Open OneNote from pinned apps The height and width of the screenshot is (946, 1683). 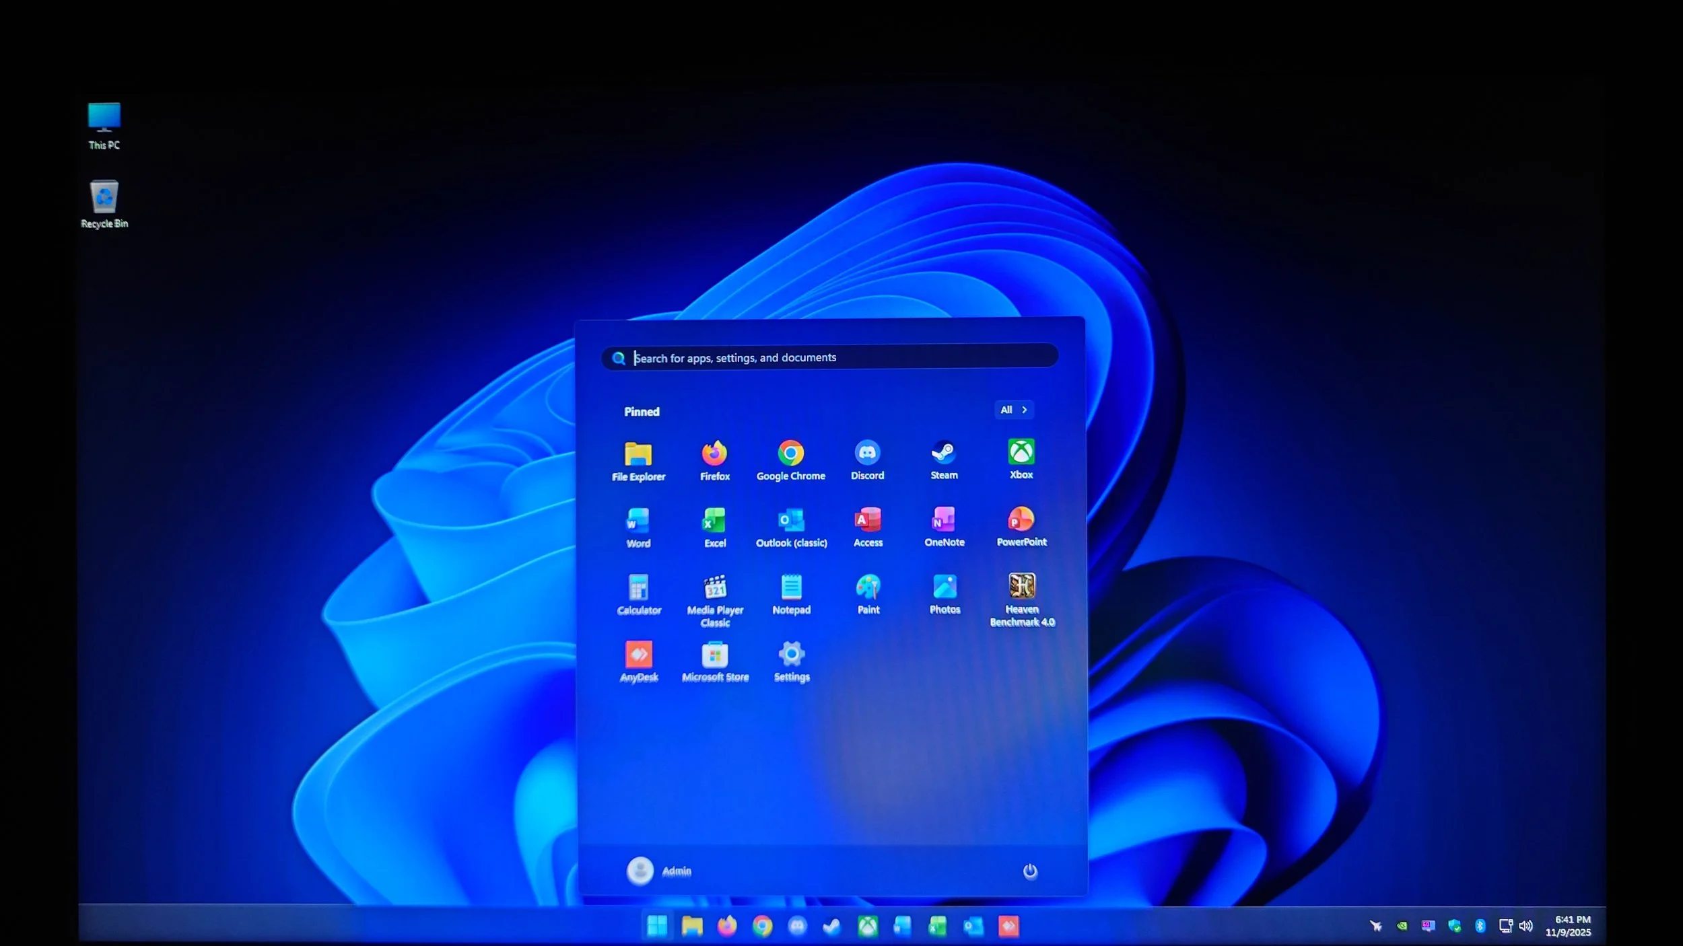(944, 527)
